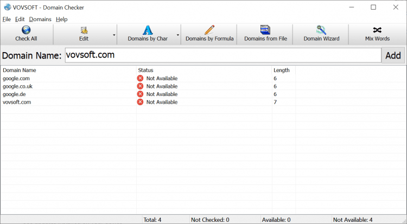Open Domains by Char tool
The image size is (407, 224).
pos(147,30)
